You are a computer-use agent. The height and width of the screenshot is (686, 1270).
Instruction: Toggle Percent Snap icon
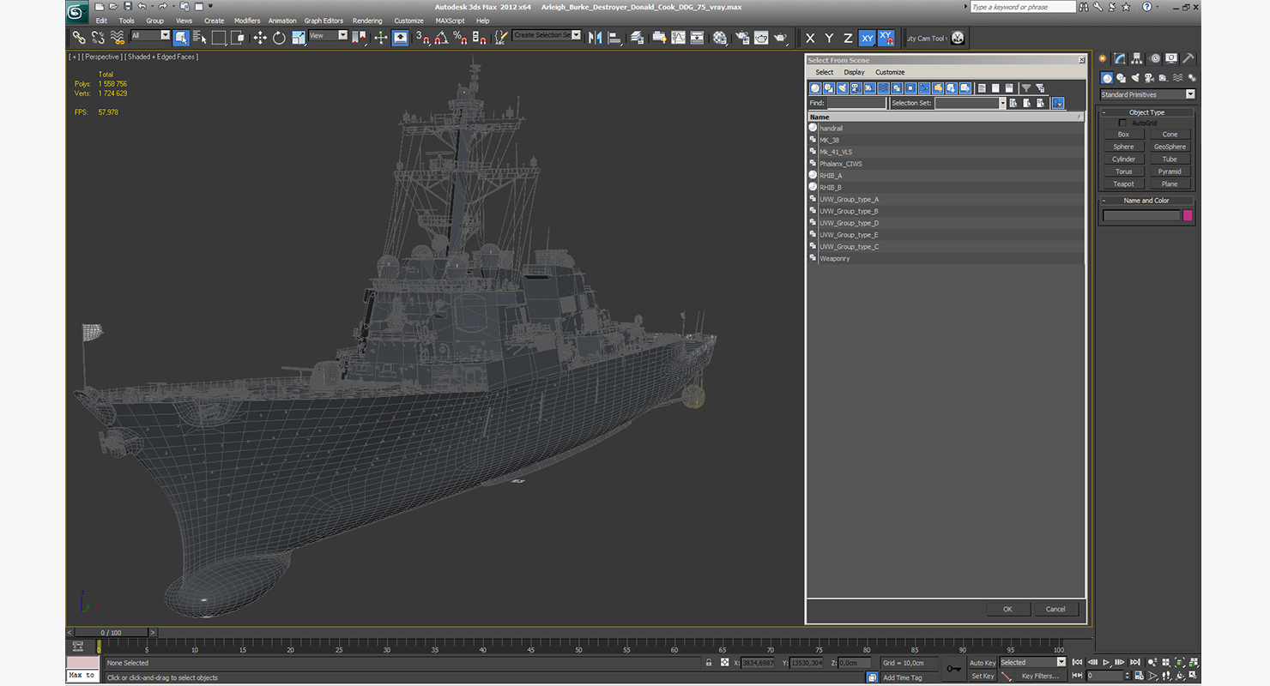[x=460, y=38]
